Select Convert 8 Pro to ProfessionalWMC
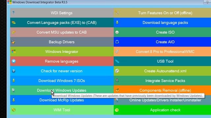 (x=162, y=51)
